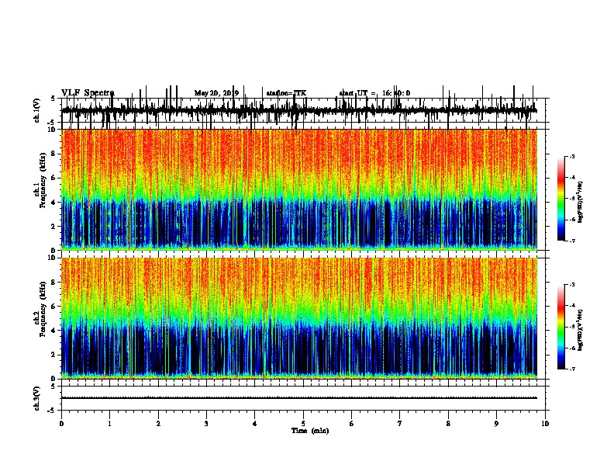This screenshot has width=614, height=475.
Task: Click the "station=ITK" header label
Action: click(x=286, y=93)
